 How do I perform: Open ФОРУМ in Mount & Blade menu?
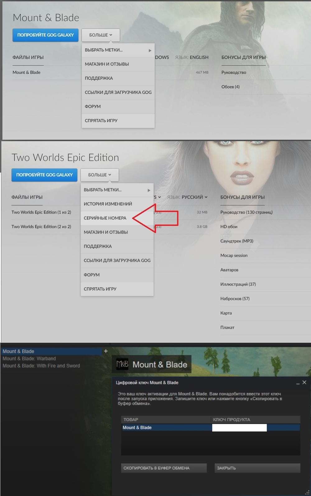(x=118, y=107)
